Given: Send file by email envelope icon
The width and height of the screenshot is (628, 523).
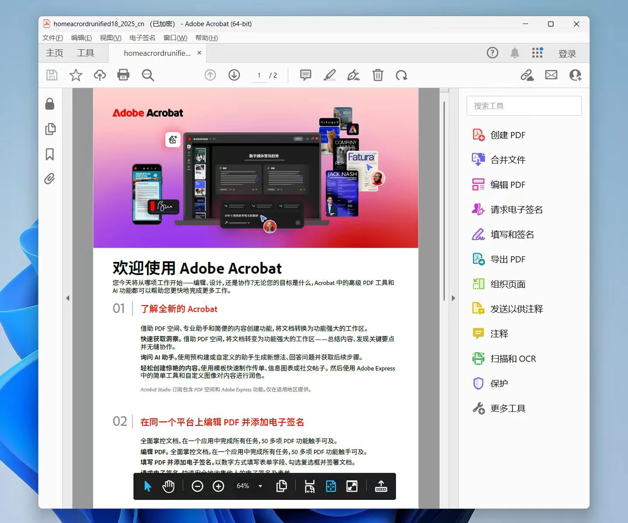Looking at the screenshot, I should pos(551,75).
